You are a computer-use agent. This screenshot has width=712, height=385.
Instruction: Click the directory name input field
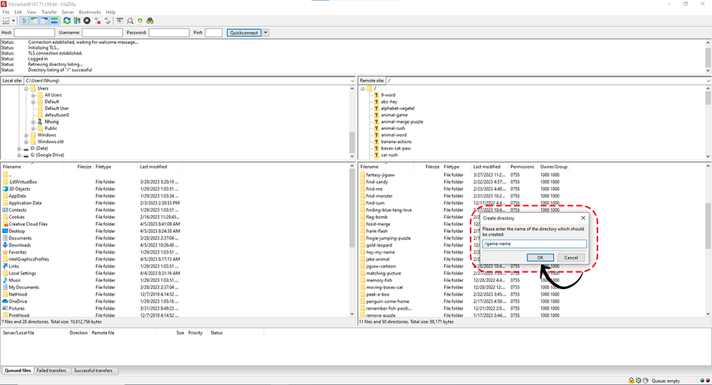534,244
